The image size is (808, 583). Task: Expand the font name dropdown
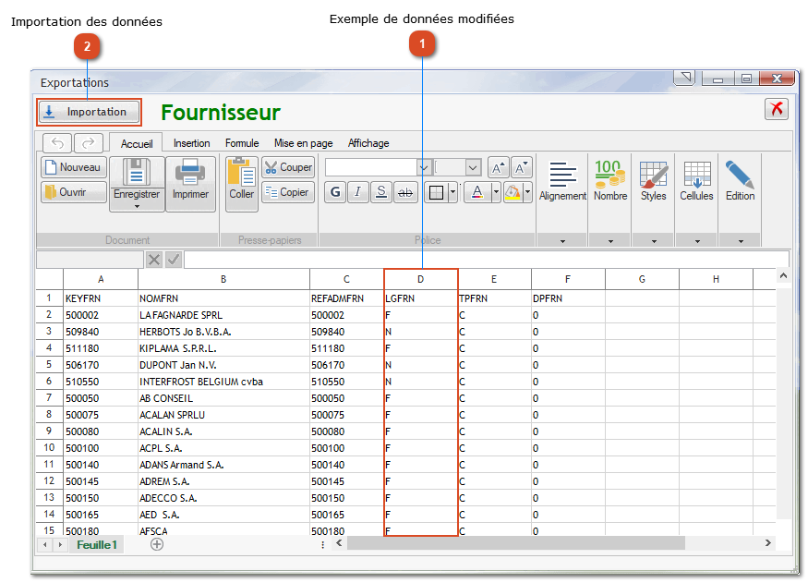tap(425, 167)
